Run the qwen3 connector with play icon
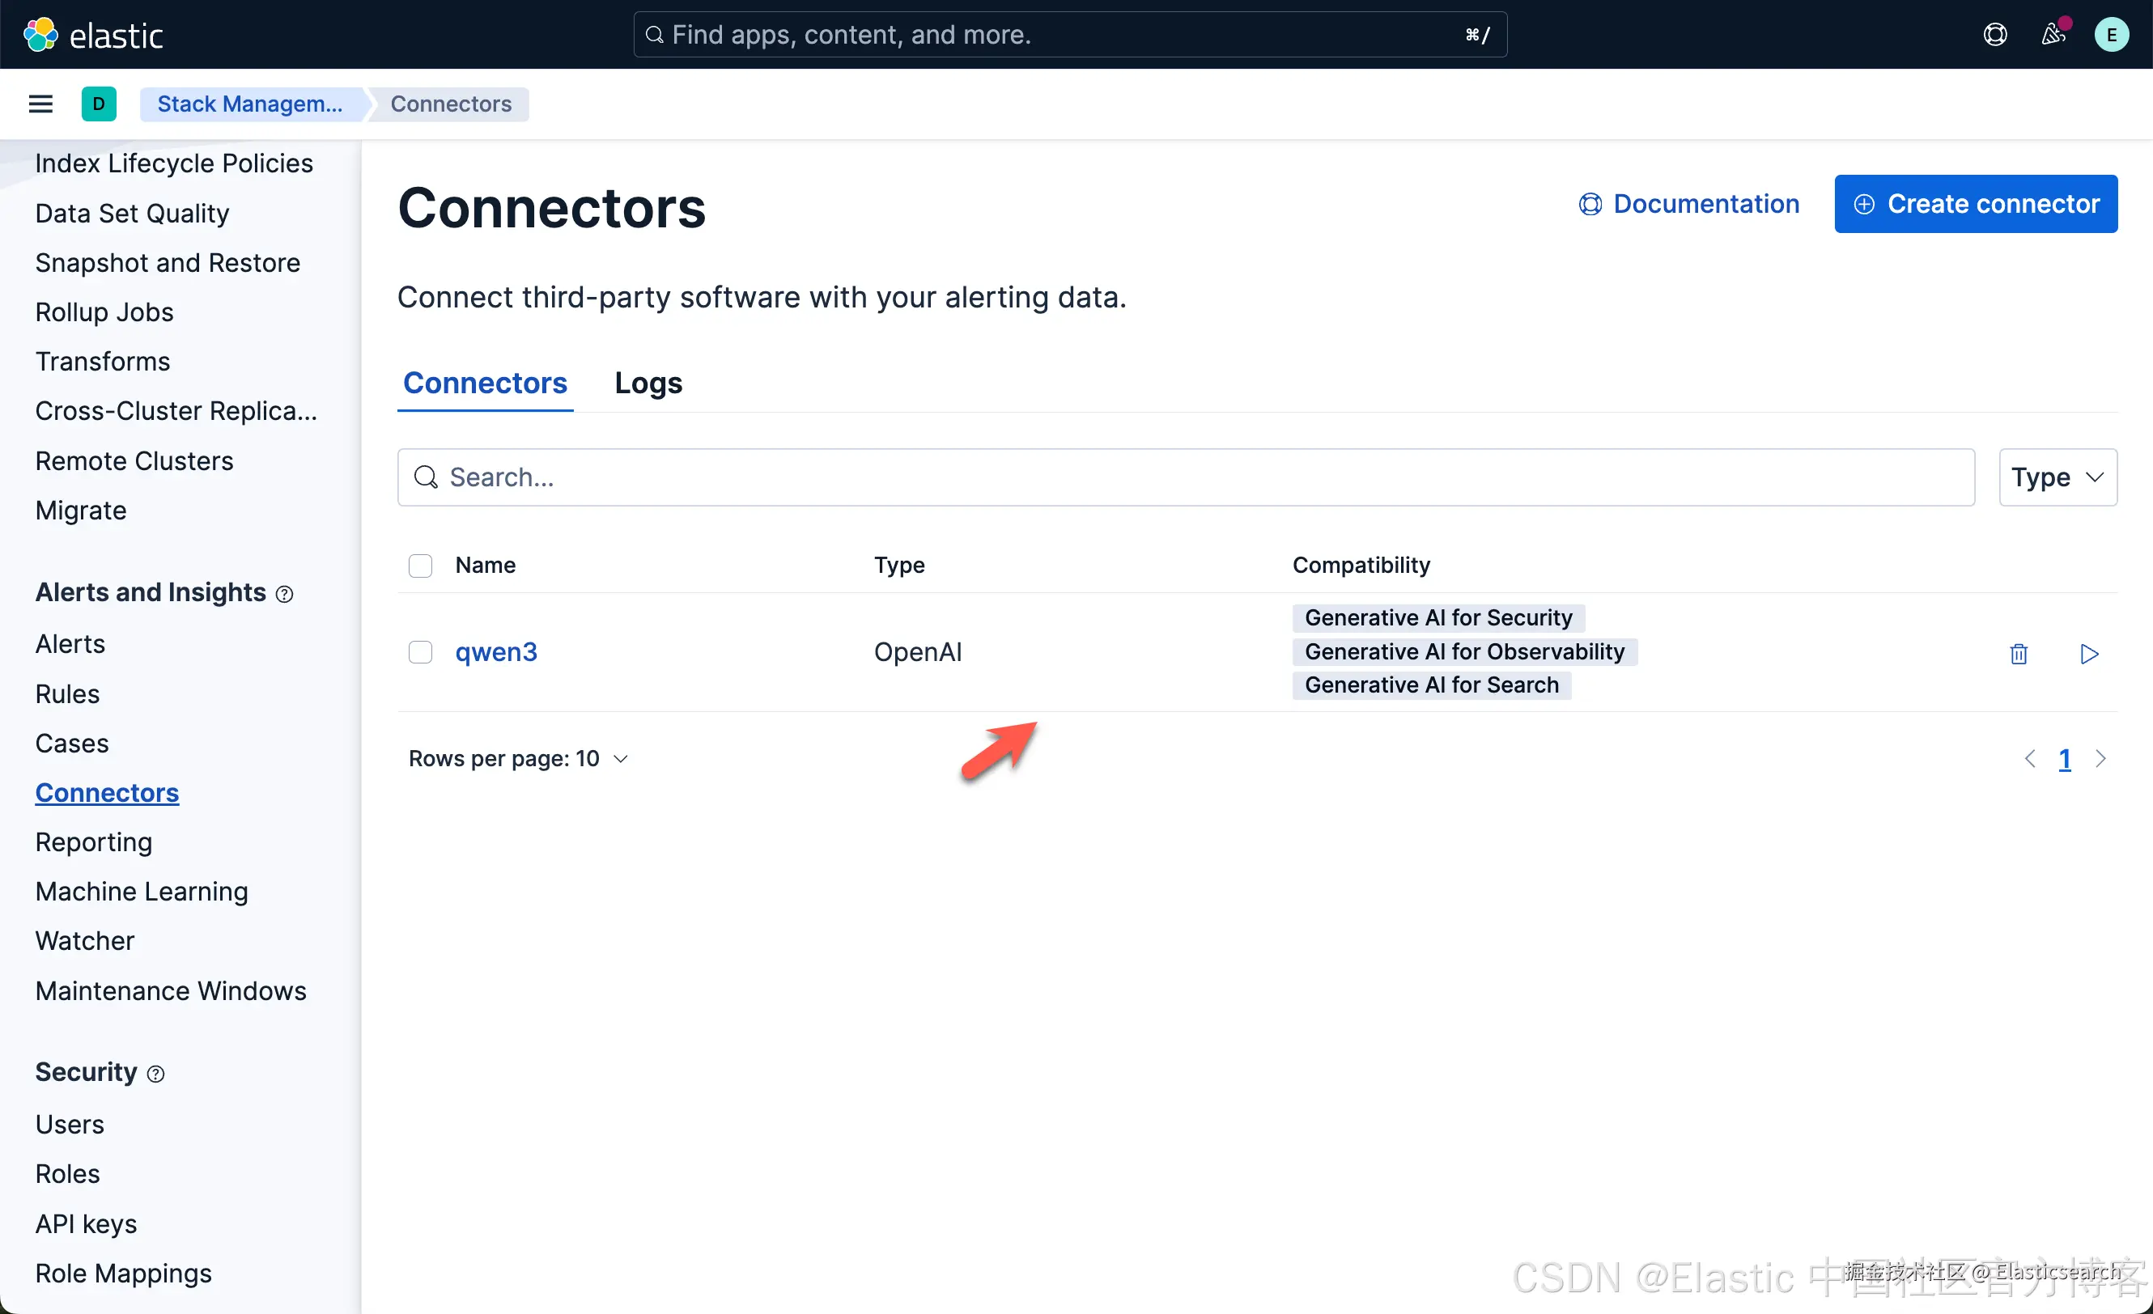 click(x=2088, y=654)
